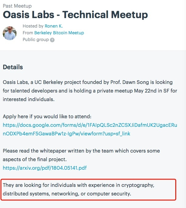
Task: Click the question mark icon beside Public group
Action: click(x=52, y=40)
